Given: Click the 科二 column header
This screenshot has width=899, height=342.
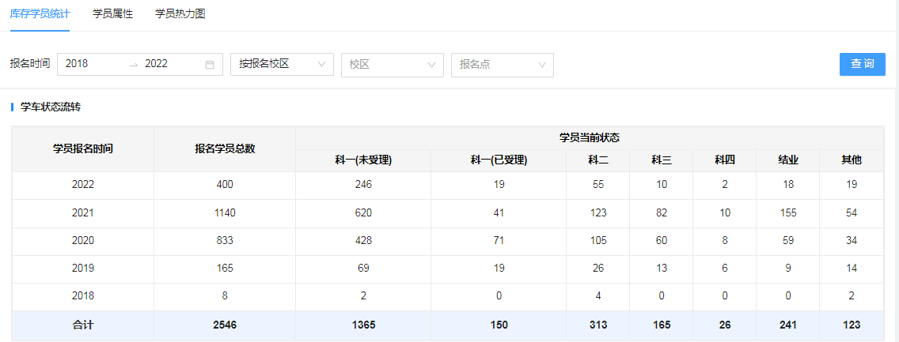Looking at the screenshot, I should (x=598, y=160).
